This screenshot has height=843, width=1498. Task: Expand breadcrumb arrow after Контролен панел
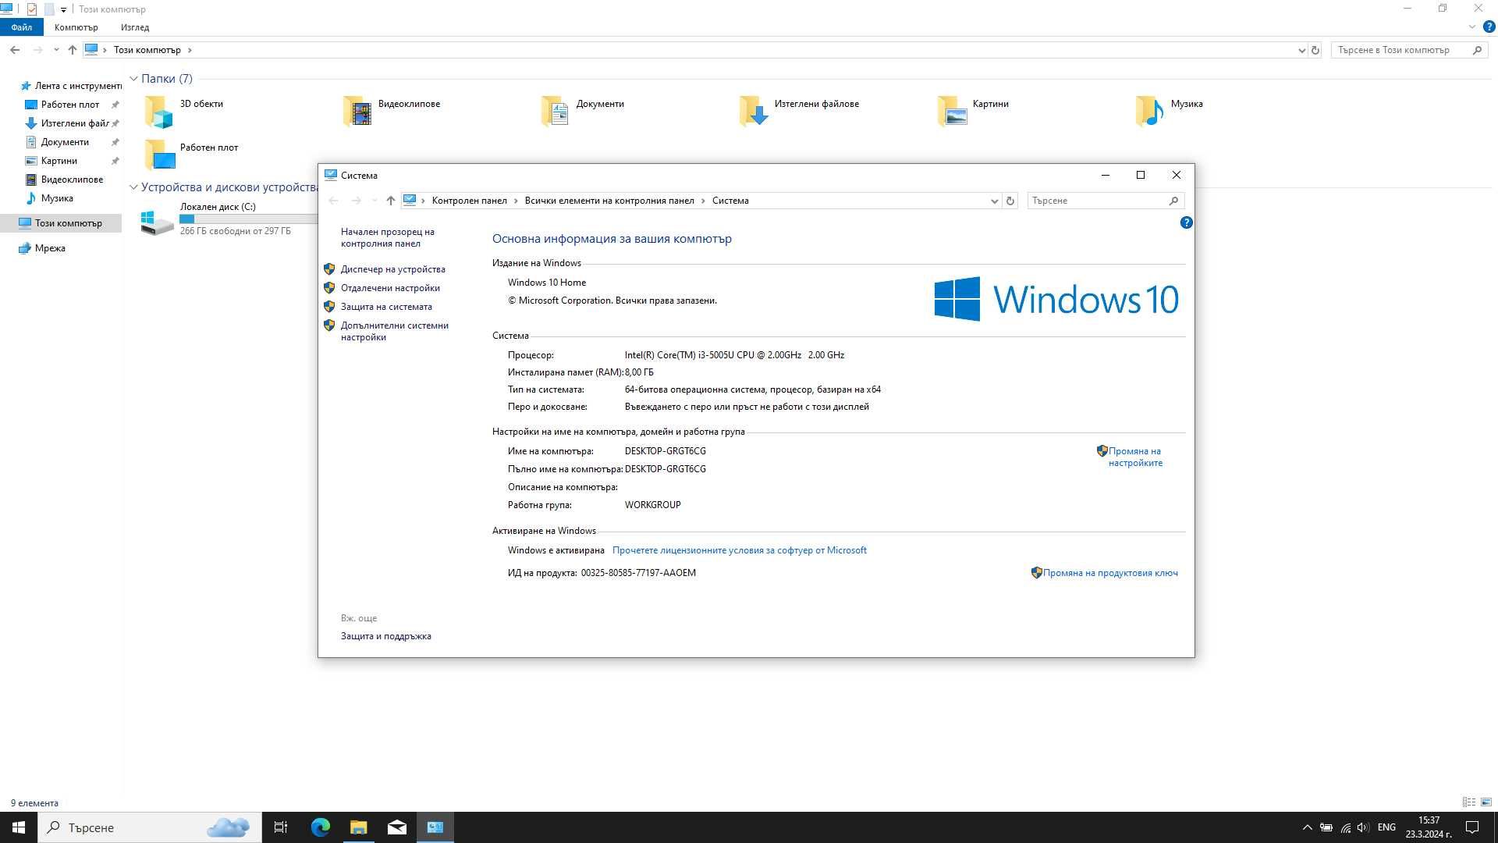(516, 201)
